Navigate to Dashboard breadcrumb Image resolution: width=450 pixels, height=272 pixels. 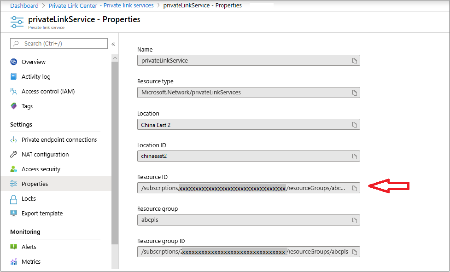click(24, 6)
